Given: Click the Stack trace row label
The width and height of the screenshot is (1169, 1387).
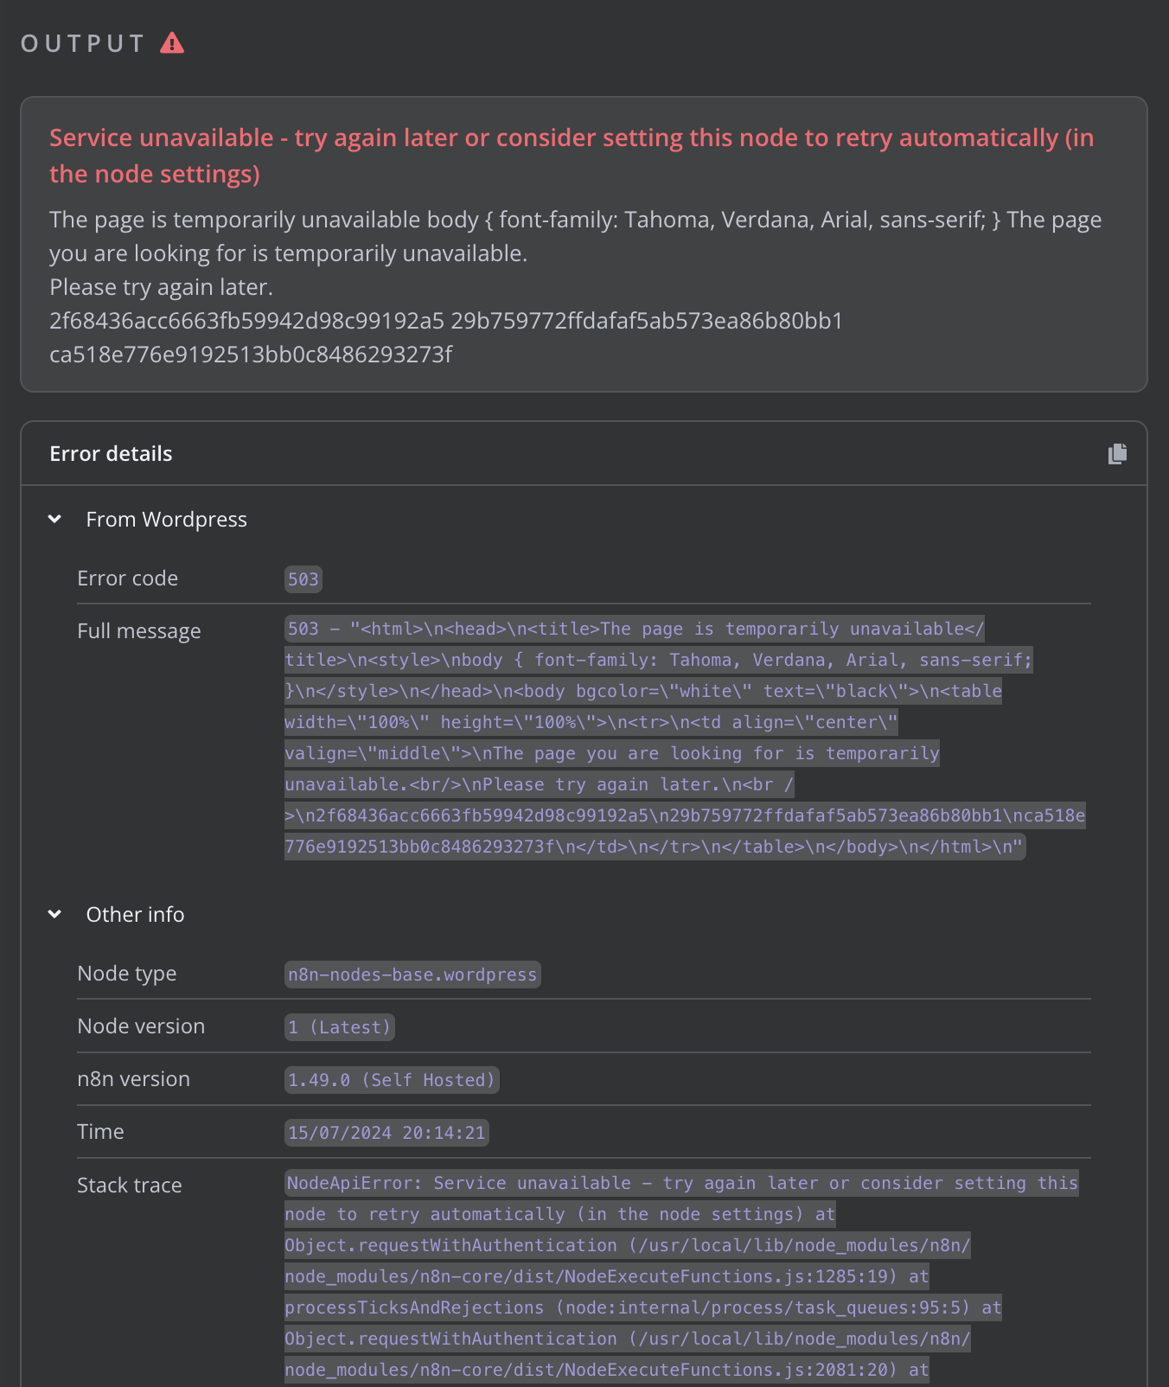Looking at the screenshot, I should tap(129, 1185).
